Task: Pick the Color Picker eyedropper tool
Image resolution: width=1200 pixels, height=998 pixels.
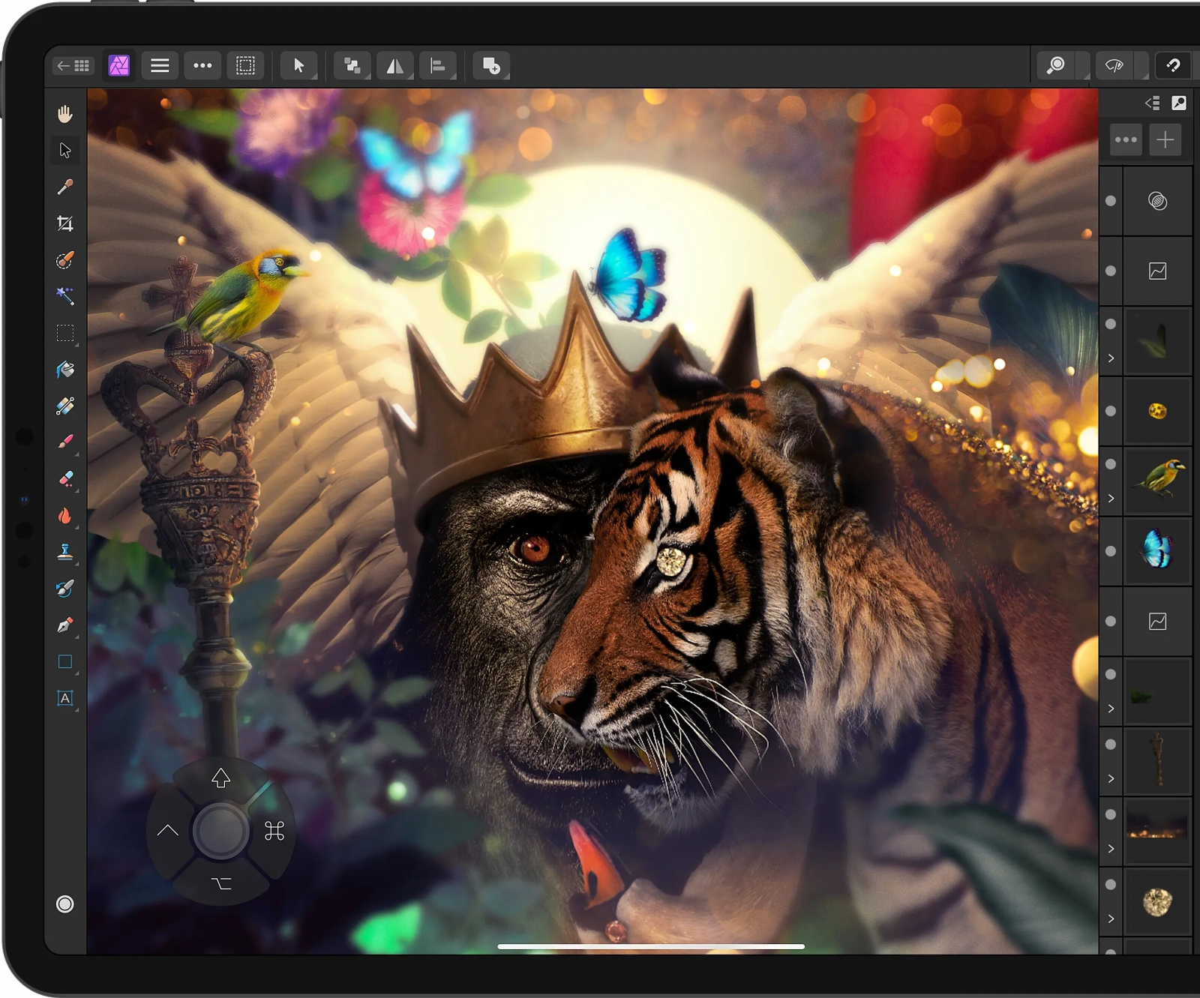Action: pos(65,187)
